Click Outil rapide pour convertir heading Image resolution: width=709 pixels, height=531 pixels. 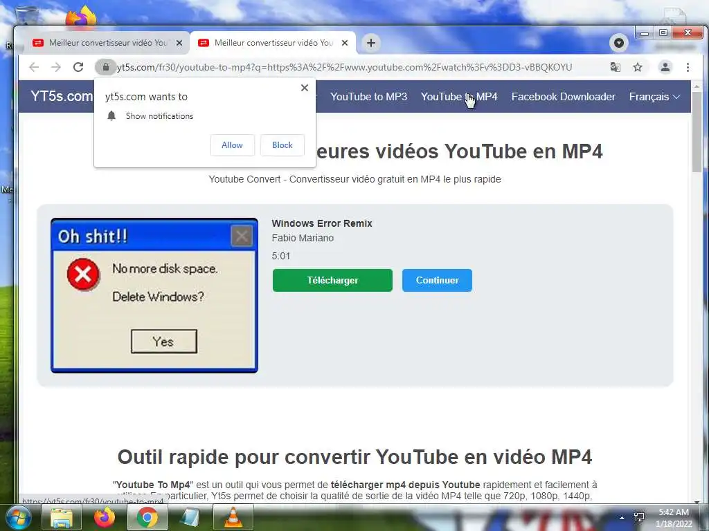pyautogui.click(x=354, y=457)
